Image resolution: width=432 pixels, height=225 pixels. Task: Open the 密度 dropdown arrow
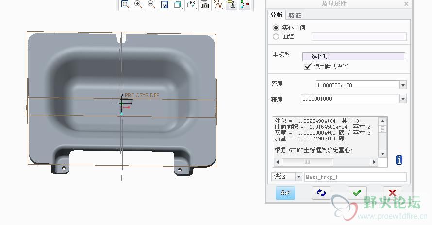coord(403,85)
